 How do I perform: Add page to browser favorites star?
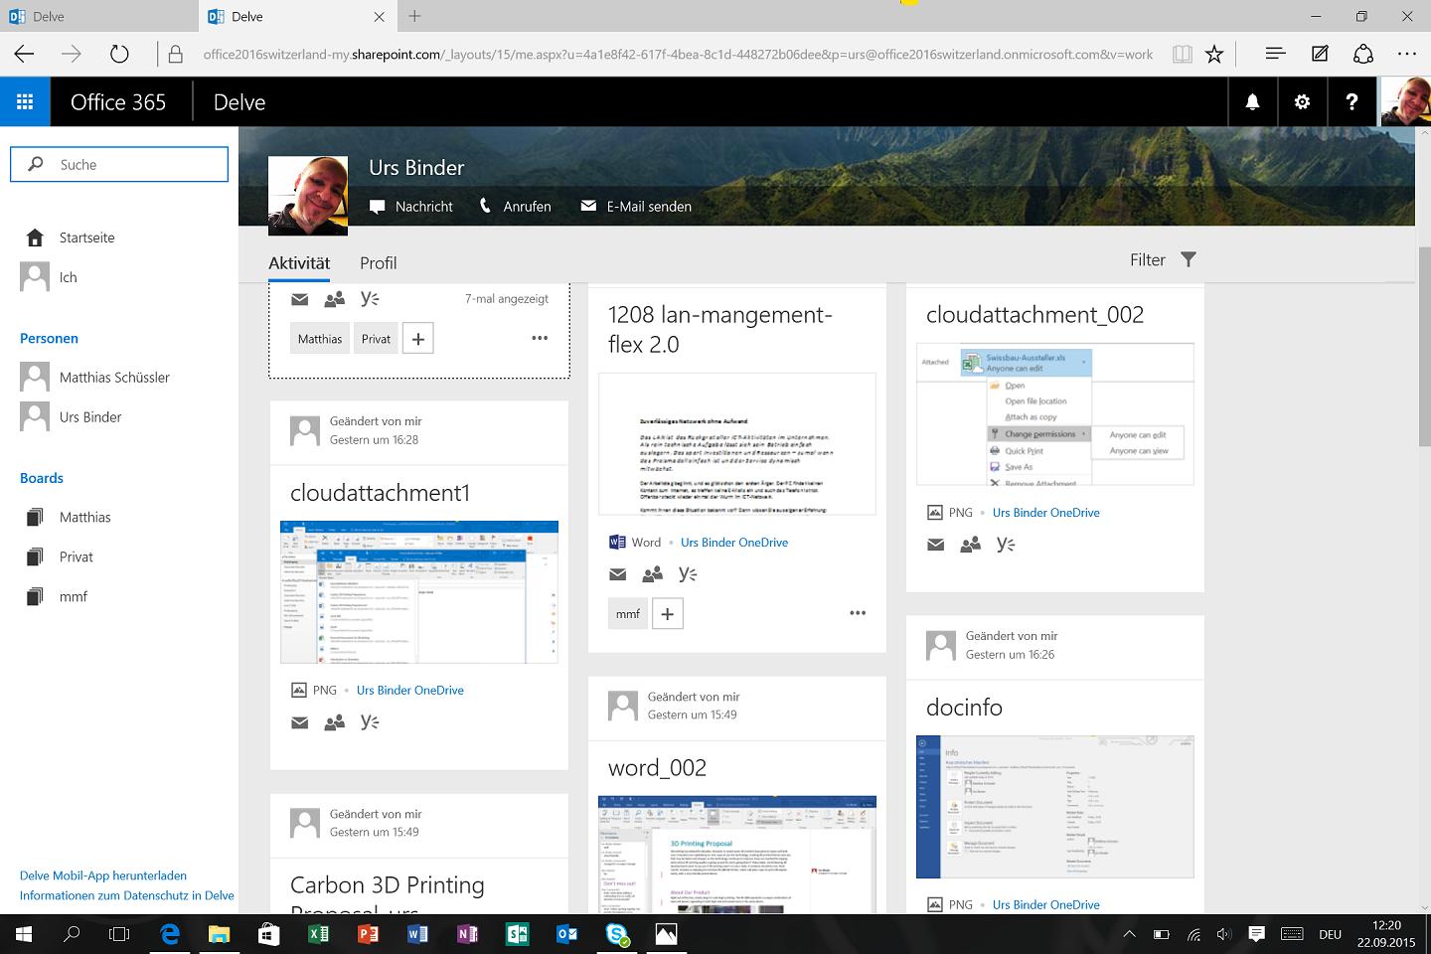click(x=1214, y=55)
